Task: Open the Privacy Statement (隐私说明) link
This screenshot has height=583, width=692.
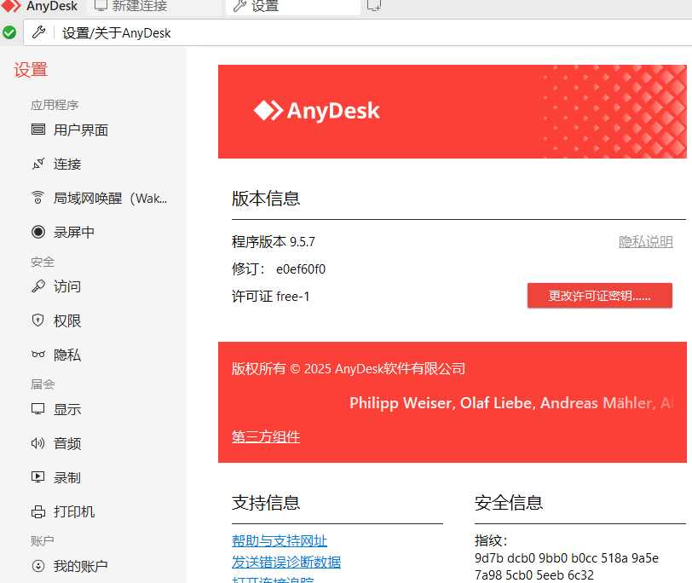Action: 645,242
